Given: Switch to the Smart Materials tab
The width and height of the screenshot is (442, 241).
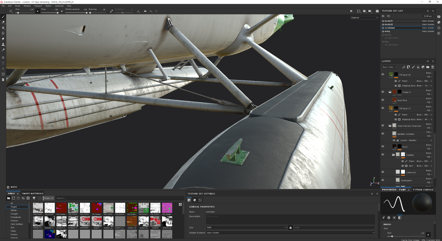Looking at the screenshot, I should click(33, 193).
